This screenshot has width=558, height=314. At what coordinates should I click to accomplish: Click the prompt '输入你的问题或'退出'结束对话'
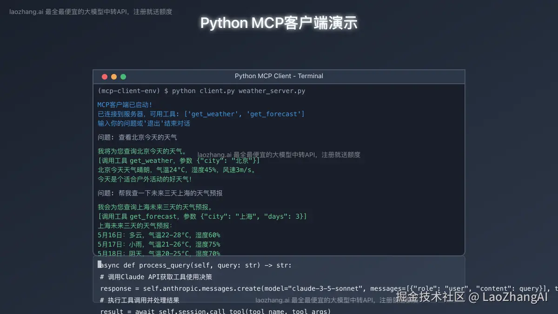coord(144,123)
